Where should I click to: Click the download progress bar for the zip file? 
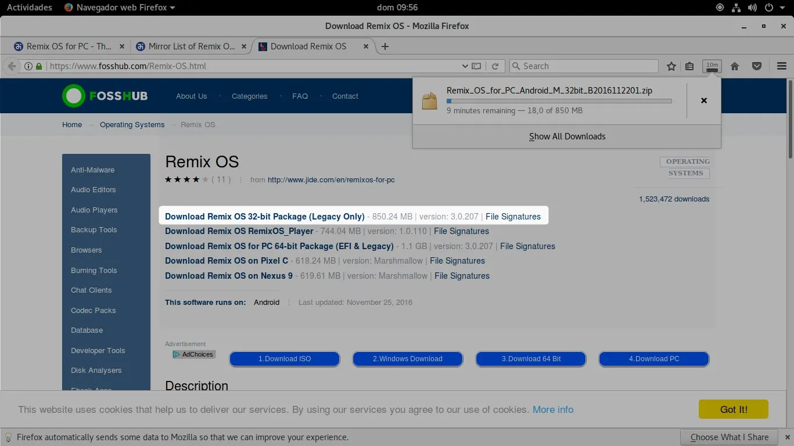(x=559, y=100)
